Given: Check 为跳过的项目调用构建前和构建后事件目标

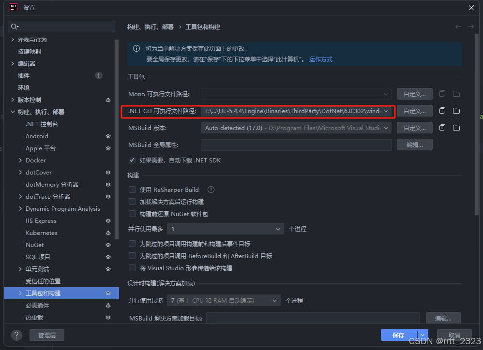Looking at the screenshot, I should [x=132, y=244].
